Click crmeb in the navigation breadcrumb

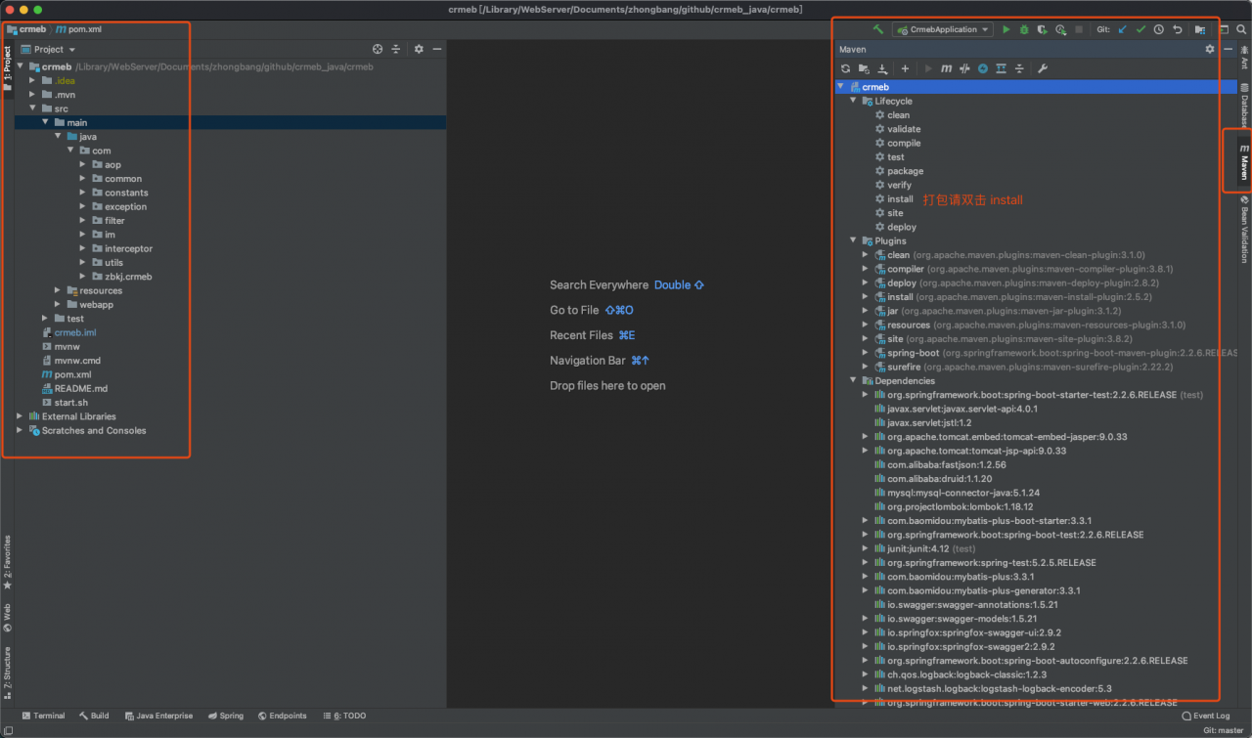point(26,29)
